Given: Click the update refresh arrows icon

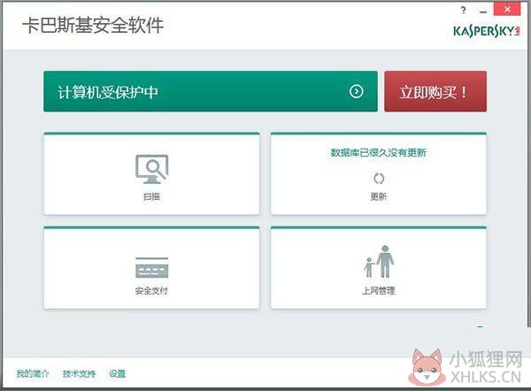Looking at the screenshot, I should (x=378, y=179).
